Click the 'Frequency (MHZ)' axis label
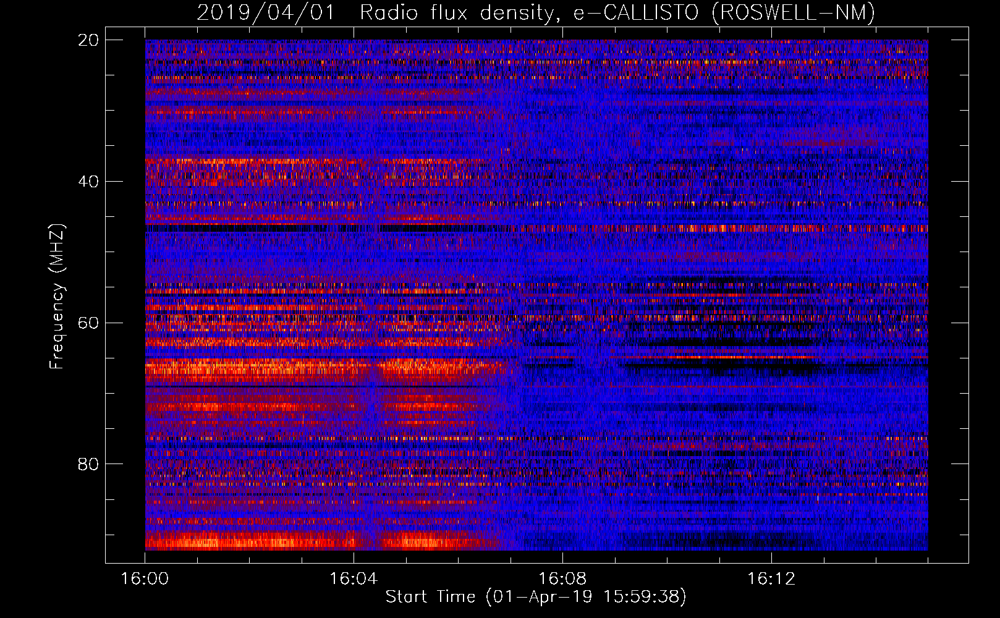This screenshot has height=618, width=1000. point(56,297)
